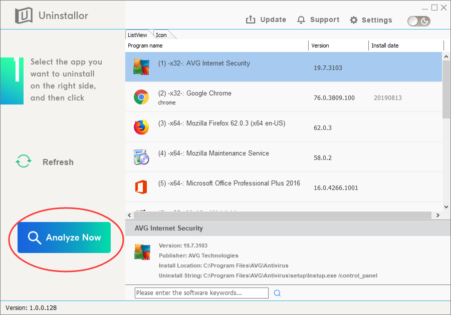Click the horizontal scroll right arrow
The width and height of the screenshot is (451, 315).
point(437,215)
